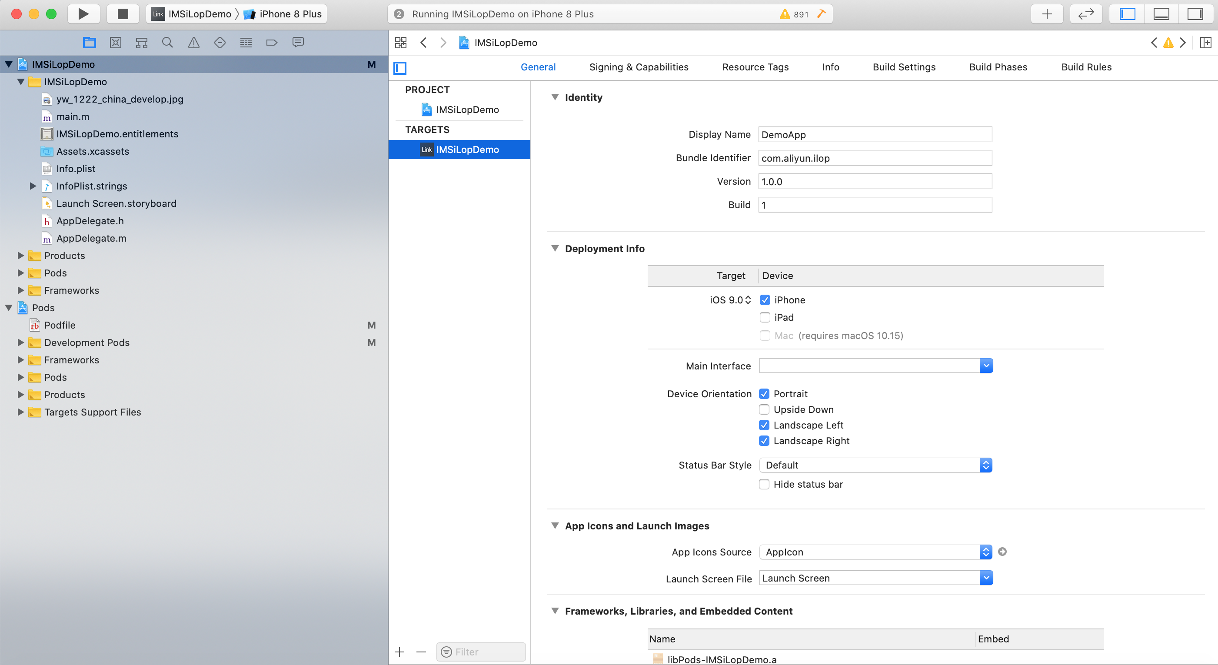
Task: Switch to Resource Tags tab
Action: point(755,67)
